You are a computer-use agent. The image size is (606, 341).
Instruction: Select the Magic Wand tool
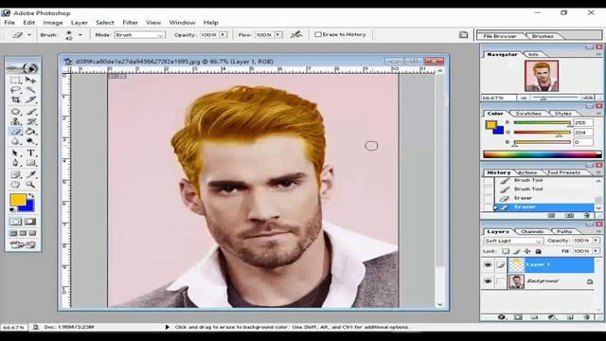30,90
